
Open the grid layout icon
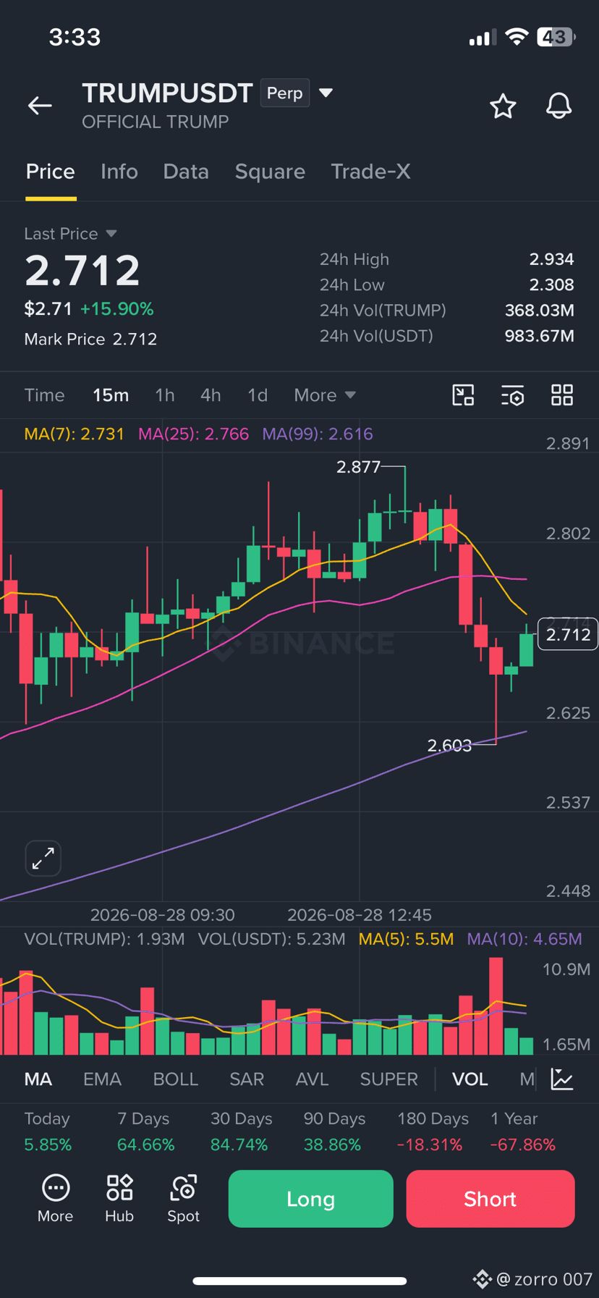(x=562, y=395)
